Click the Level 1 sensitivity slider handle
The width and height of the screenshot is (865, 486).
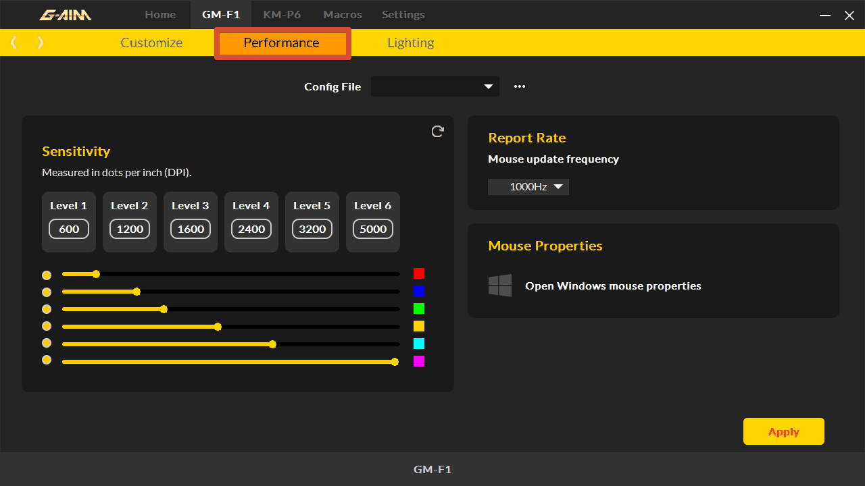point(96,274)
